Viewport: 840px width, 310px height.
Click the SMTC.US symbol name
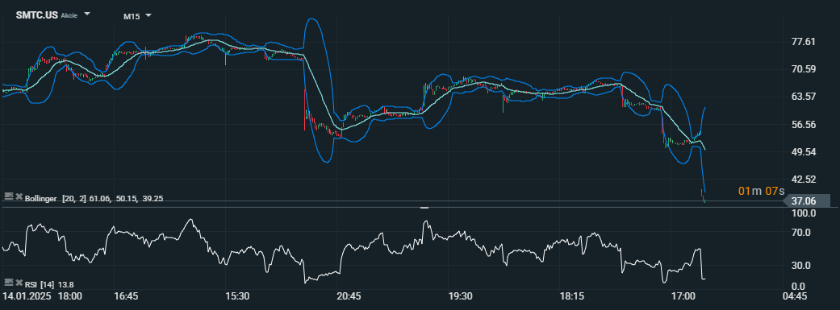tap(36, 15)
